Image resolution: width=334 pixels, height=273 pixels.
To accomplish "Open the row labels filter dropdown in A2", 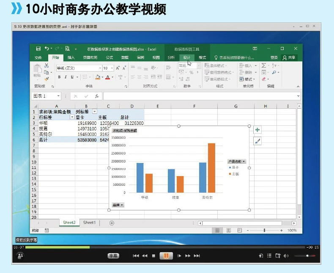I will (72, 117).
